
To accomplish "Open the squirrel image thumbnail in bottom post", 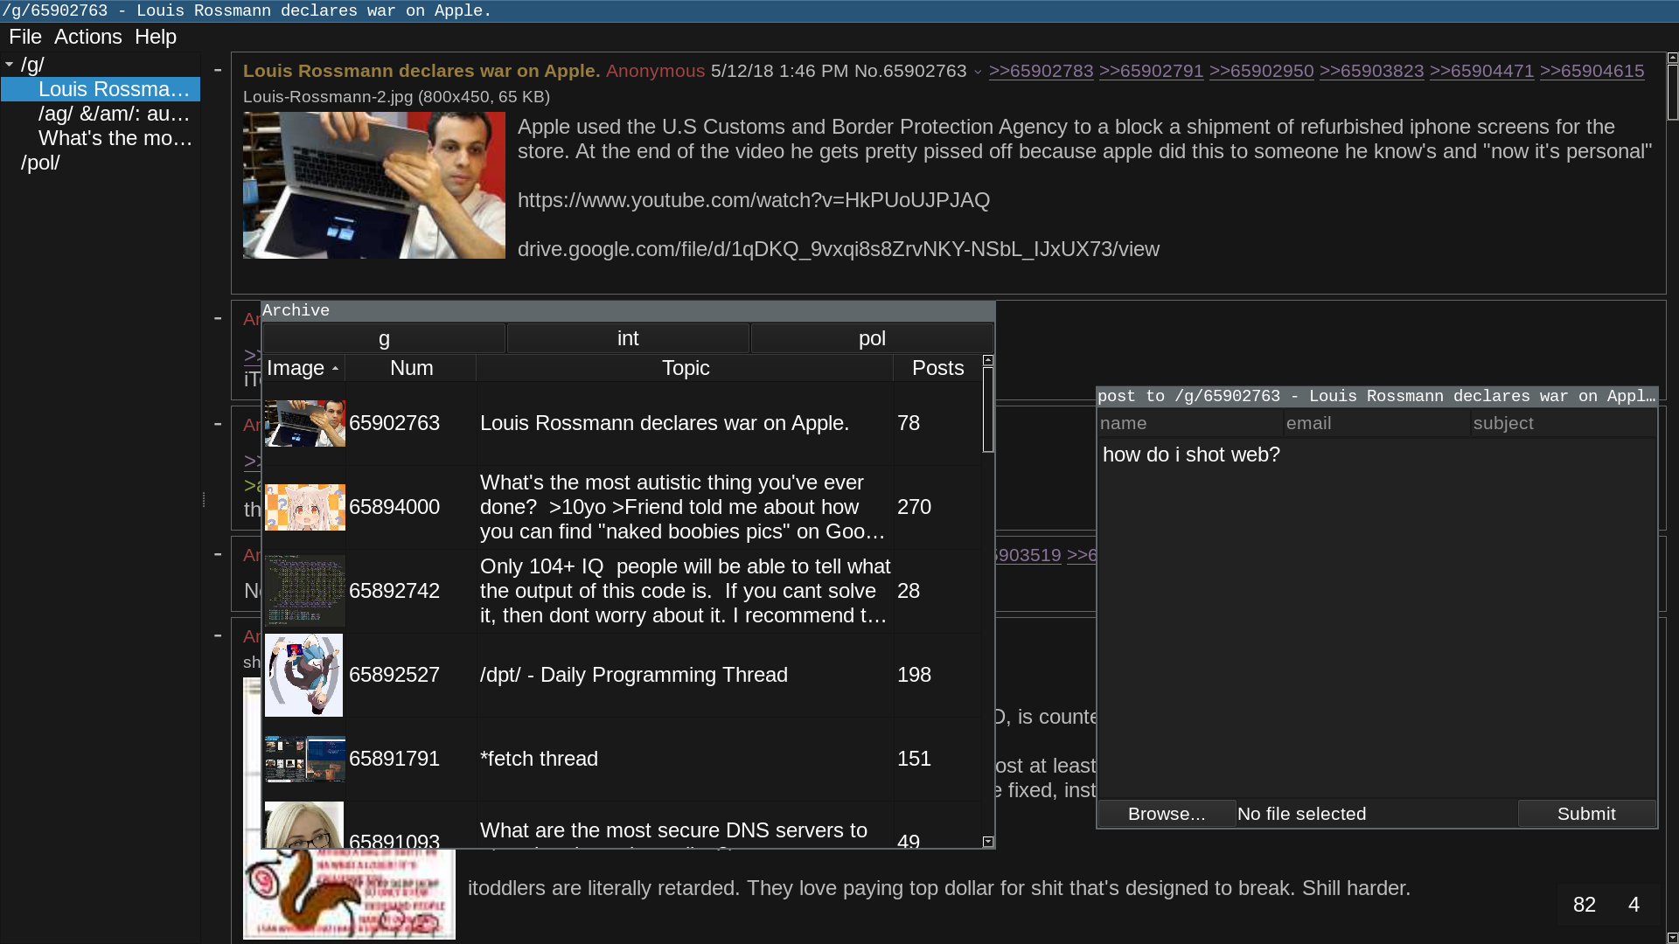I will pos(349,893).
